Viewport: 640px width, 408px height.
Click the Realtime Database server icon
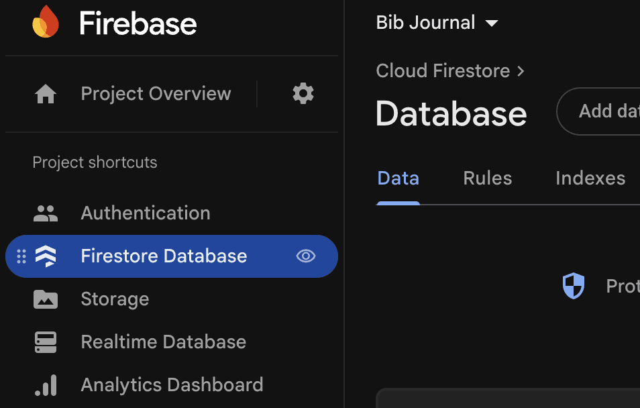pyautogui.click(x=46, y=342)
